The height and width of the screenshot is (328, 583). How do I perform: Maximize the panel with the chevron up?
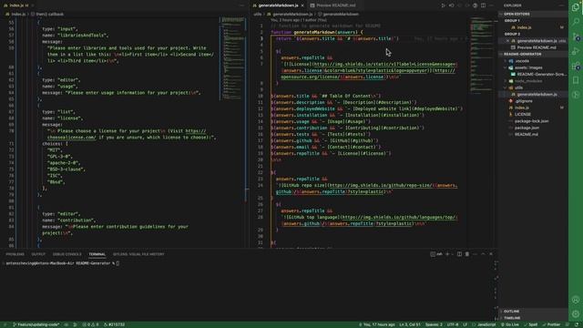(x=483, y=254)
